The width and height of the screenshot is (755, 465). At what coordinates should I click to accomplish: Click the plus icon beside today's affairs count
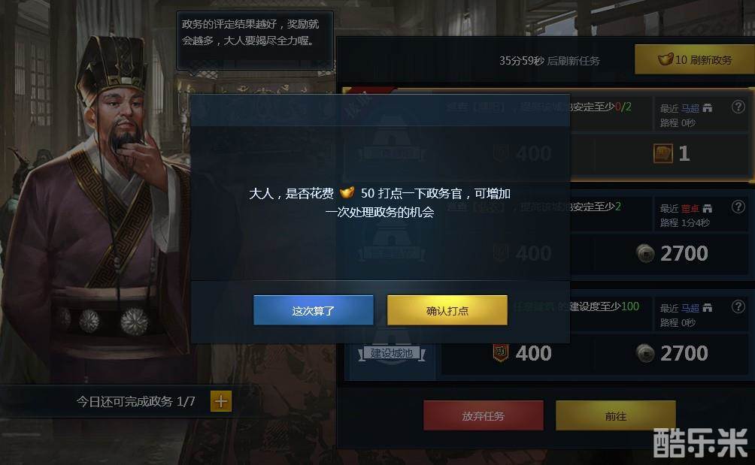pos(221,401)
